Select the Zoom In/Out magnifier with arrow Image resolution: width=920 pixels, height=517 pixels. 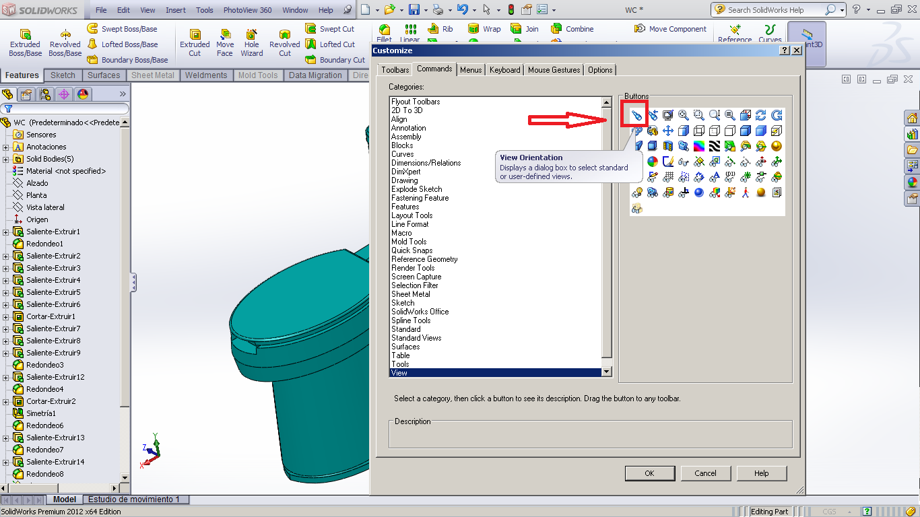tap(715, 115)
